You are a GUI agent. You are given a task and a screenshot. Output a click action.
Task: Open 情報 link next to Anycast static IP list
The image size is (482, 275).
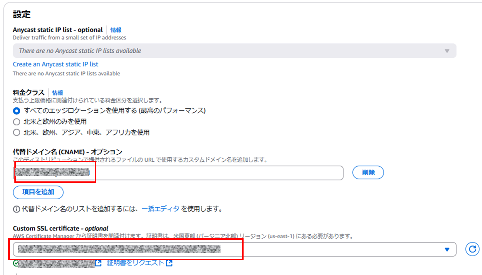(116, 30)
